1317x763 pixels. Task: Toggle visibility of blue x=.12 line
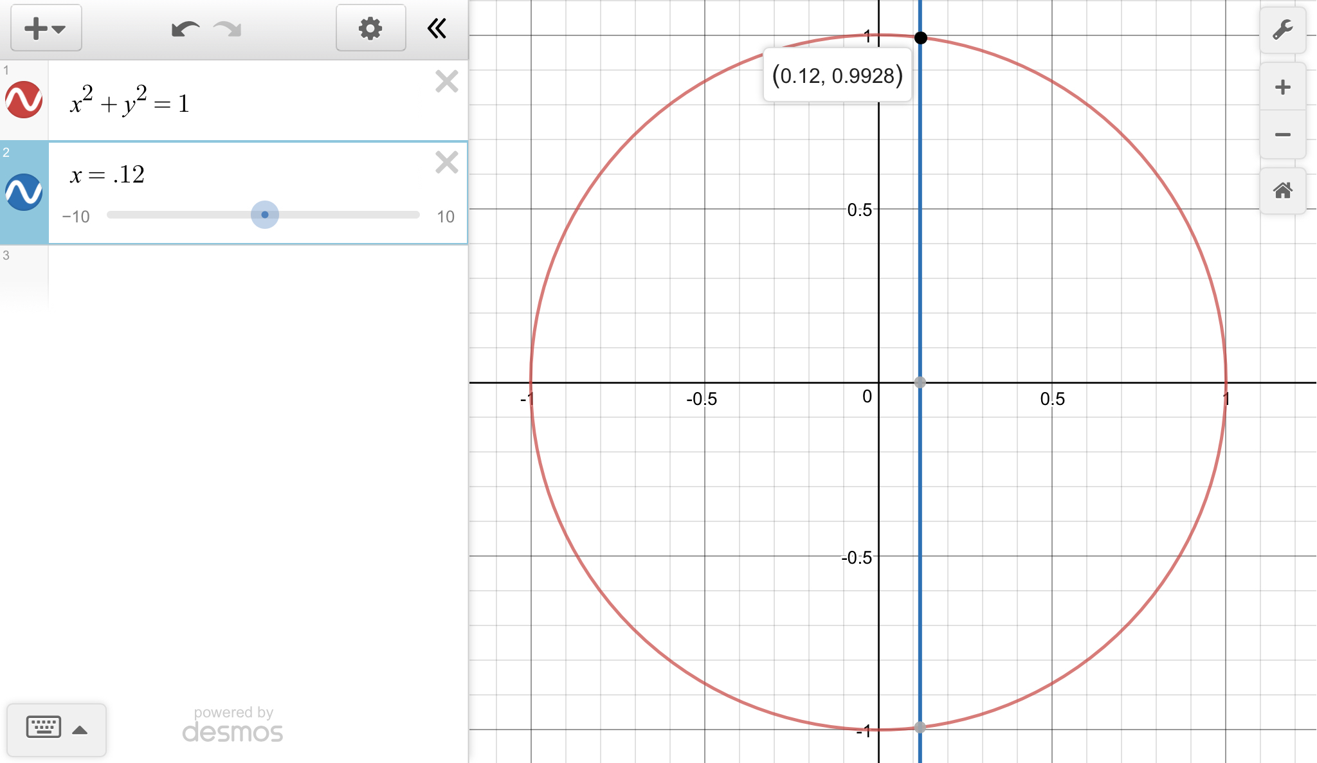(x=24, y=192)
